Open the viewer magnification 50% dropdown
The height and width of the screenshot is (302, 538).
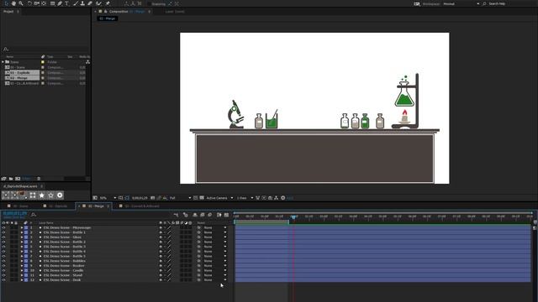pyautogui.click(x=108, y=198)
